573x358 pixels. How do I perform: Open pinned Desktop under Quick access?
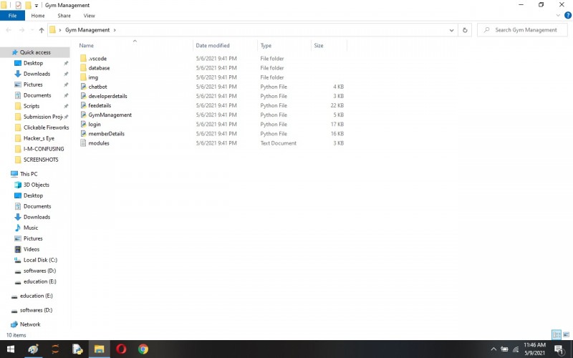click(33, 63)
